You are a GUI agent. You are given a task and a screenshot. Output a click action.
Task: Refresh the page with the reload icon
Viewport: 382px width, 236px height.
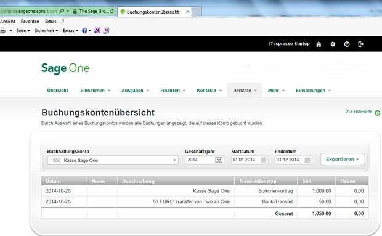click(112, 11)
